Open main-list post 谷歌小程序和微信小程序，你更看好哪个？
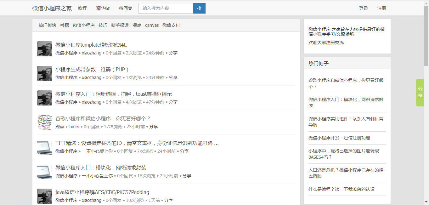This screenshot has height=205, width=429. coord(103,118)
